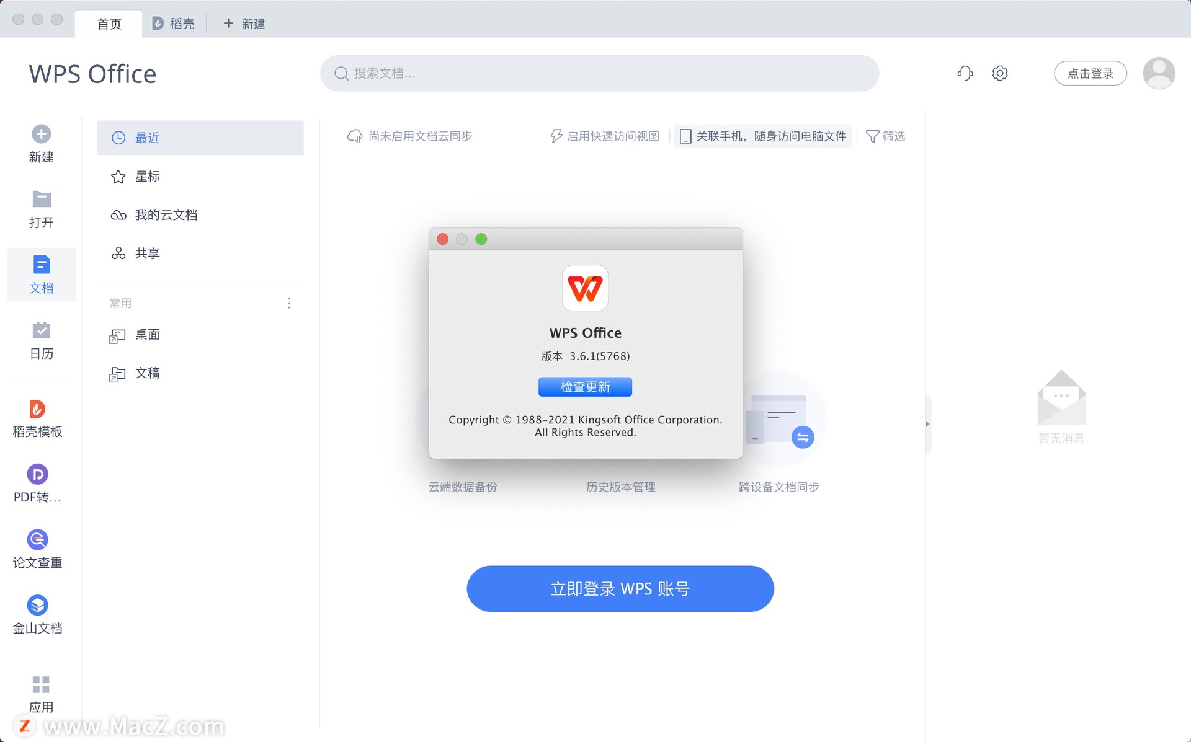
Task: Click 立即登录 WPS 账号 button
Action: pos(620,588)
